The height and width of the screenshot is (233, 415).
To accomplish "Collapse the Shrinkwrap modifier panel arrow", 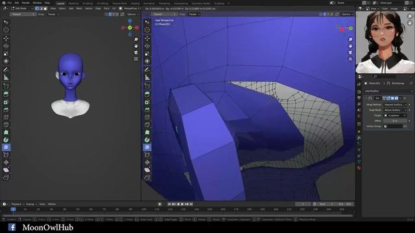I will click(x=366, y=98).
